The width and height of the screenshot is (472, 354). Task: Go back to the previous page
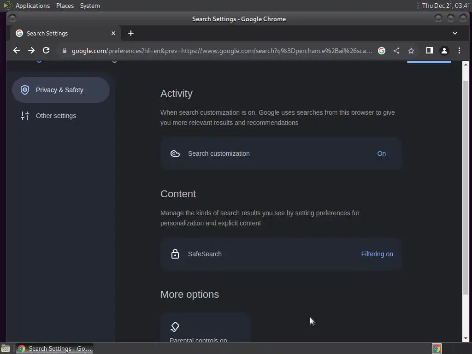(17, 51)
